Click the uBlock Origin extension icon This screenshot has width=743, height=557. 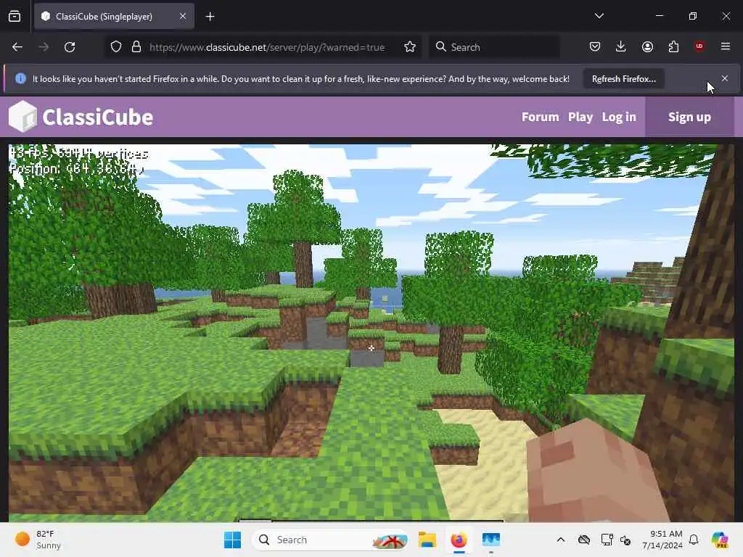[x=699, y=46]
